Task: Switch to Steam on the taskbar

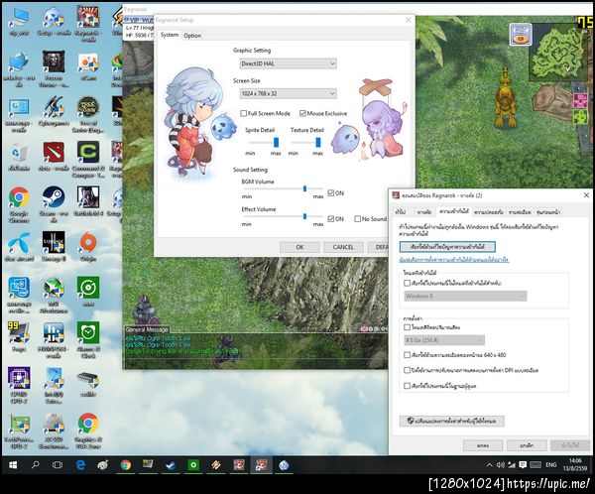Action: coord(171,465)
